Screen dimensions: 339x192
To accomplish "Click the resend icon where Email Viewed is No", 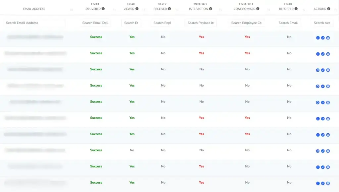I will (317, 151).
